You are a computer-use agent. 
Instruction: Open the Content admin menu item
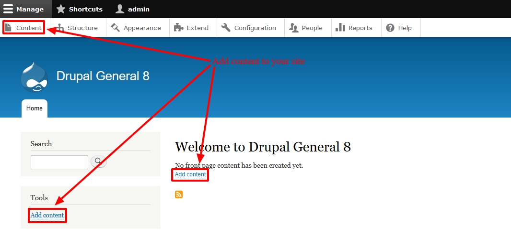coord(24,28)
